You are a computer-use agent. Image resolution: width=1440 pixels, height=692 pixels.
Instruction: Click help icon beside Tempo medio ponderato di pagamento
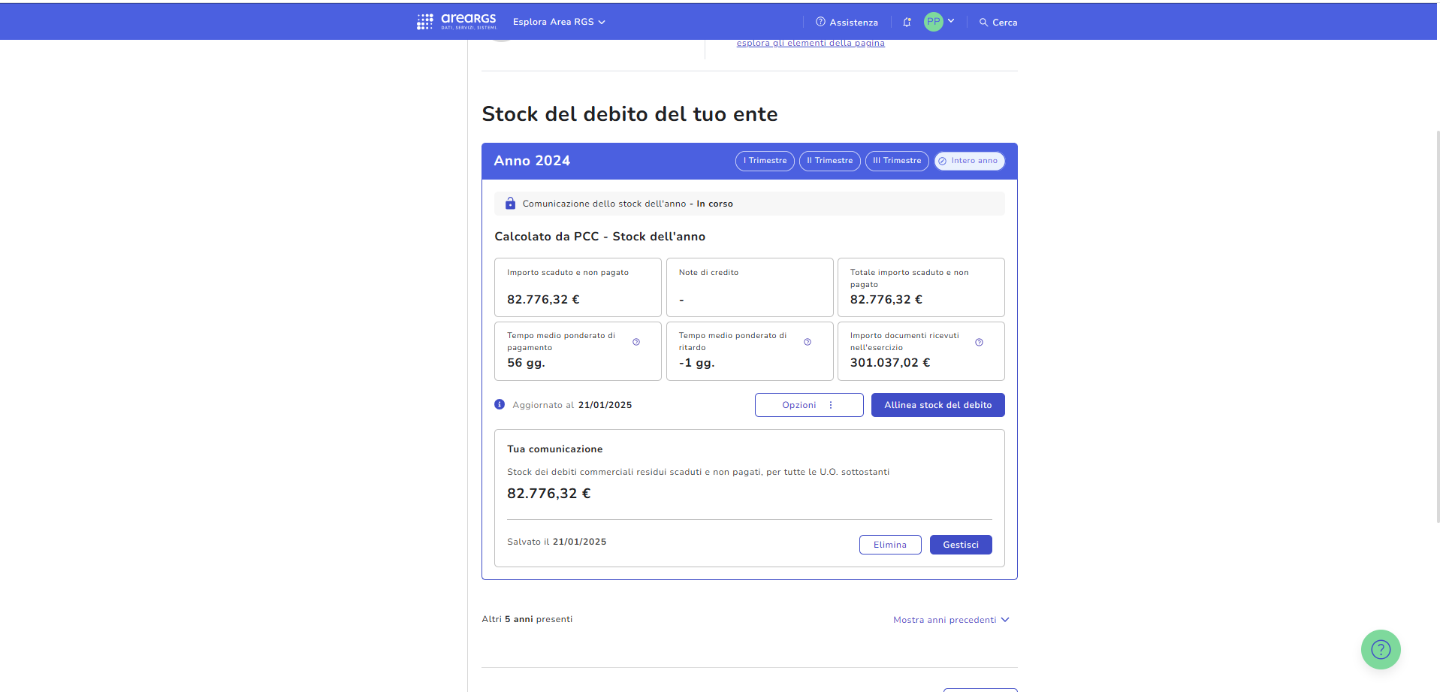636,342
